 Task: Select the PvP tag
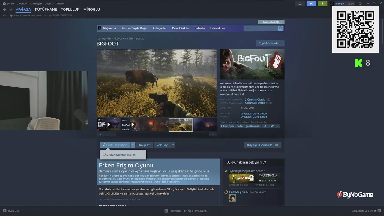click(x=271, y=126)
